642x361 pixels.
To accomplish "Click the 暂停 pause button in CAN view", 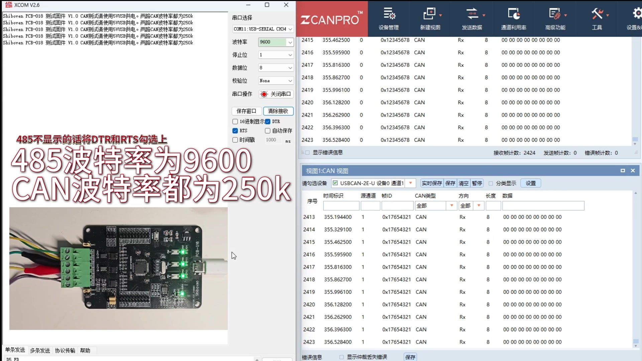I will 477,183.
